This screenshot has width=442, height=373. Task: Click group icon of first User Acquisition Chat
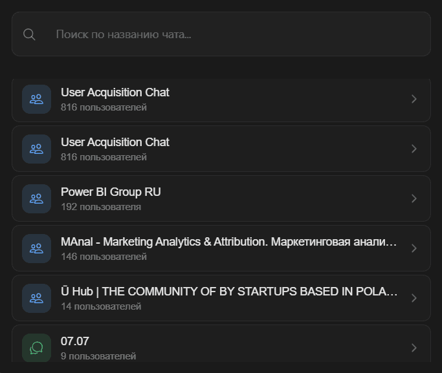[37, 99]
